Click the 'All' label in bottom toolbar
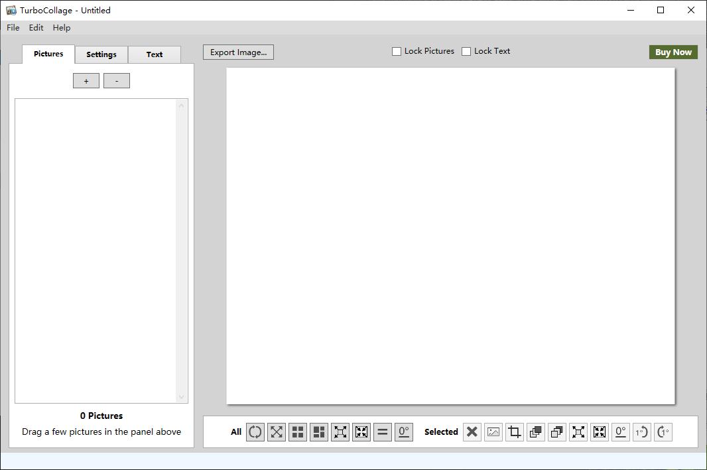The width and height of the screenshot is (707, 470). pyautogui.click(x=236, y=431)
